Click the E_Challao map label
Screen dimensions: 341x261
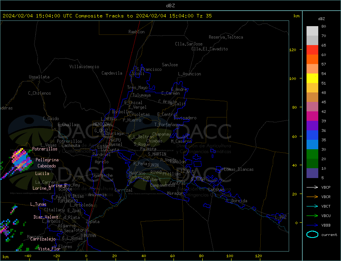pos(68,125)
